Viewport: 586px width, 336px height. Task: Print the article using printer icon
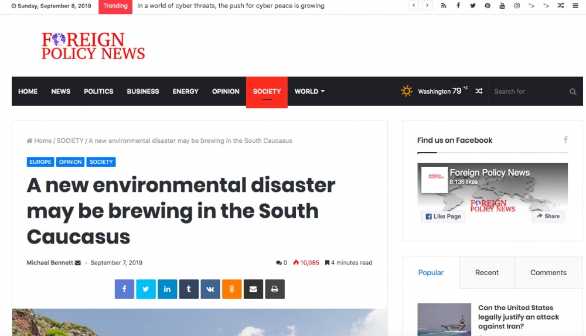(x=275, y=289)
